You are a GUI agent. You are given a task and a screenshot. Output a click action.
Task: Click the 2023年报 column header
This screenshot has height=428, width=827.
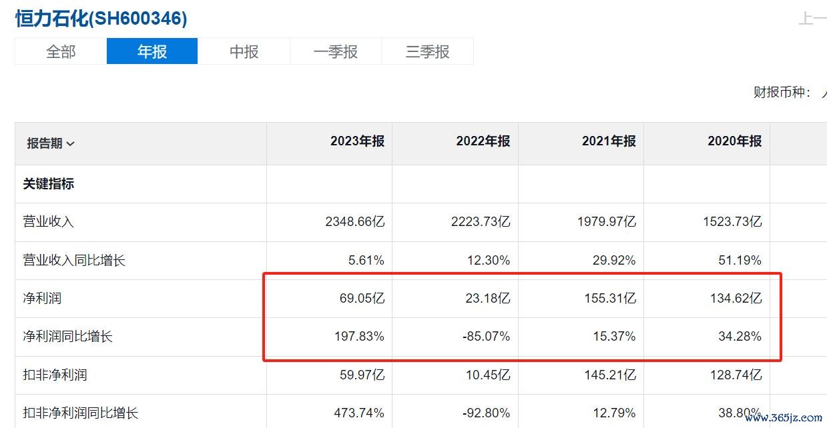(x=357, y=141)
